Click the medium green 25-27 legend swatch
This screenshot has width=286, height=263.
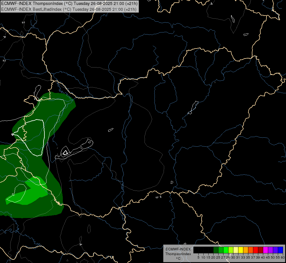click(221, 250)
